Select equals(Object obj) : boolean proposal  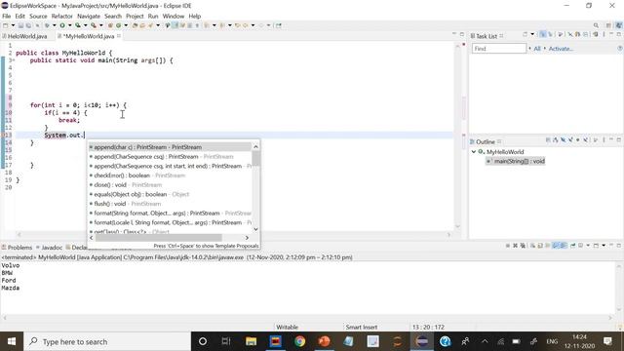pyautogui.click(x=170, y=194)
